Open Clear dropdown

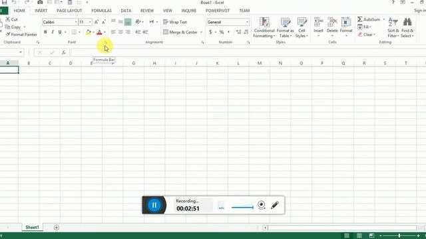click(x=367, y=35)
